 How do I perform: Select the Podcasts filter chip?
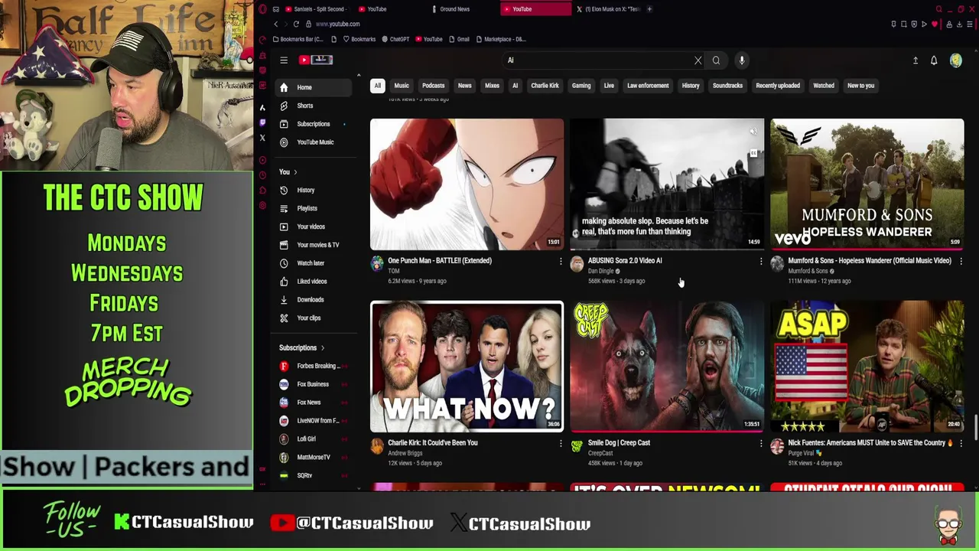point(433,86)
